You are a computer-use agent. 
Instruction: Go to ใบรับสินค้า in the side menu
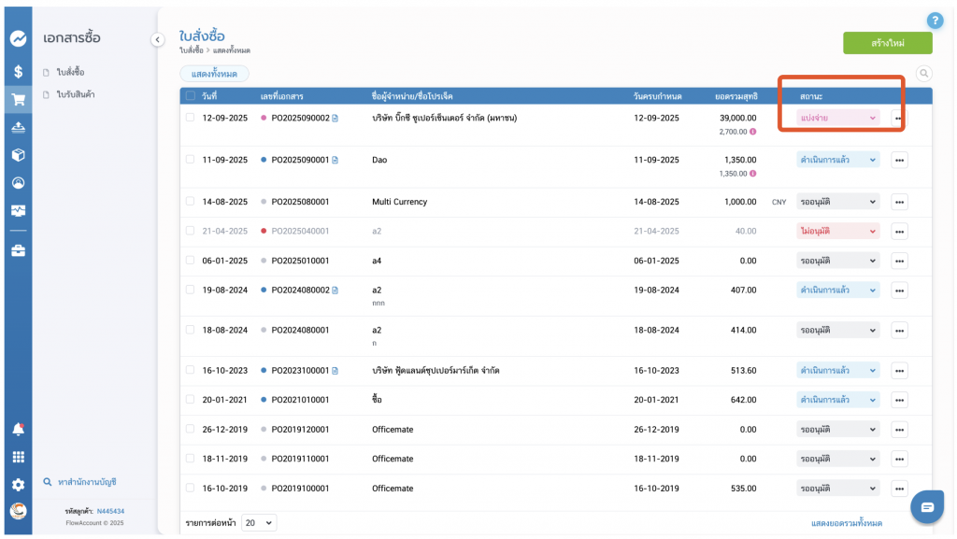[x=76, y=94]
